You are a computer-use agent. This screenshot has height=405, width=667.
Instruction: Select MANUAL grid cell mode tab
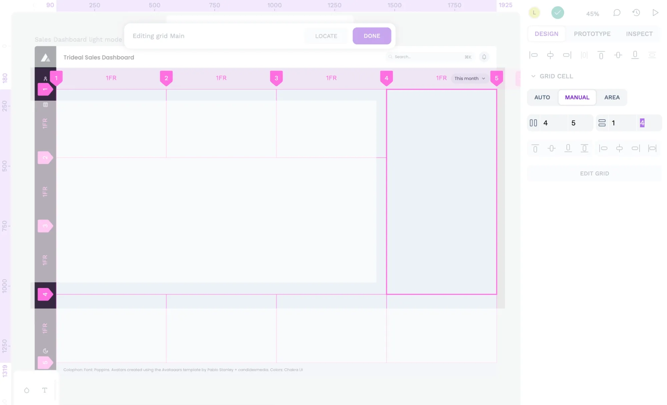point(577,97)
